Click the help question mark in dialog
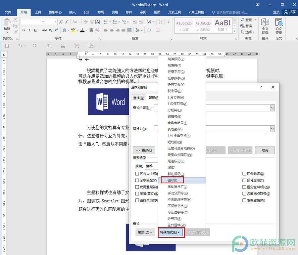298x255 pixels. pyautogui.click(x=261, y=87)
